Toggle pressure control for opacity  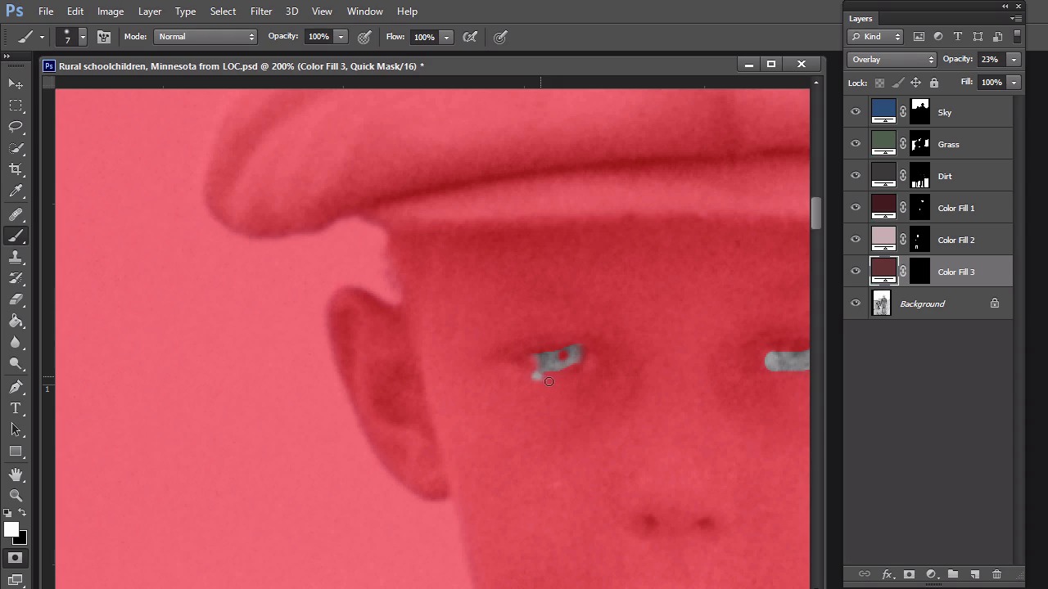click(364, 37)
